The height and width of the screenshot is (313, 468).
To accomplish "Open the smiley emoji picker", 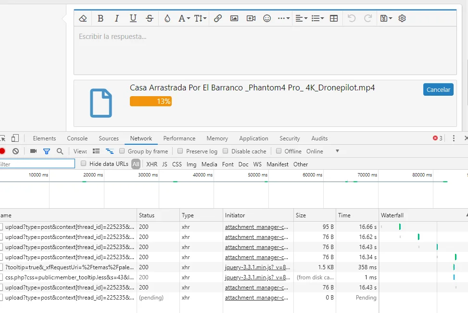I will (x=267, y=18).
